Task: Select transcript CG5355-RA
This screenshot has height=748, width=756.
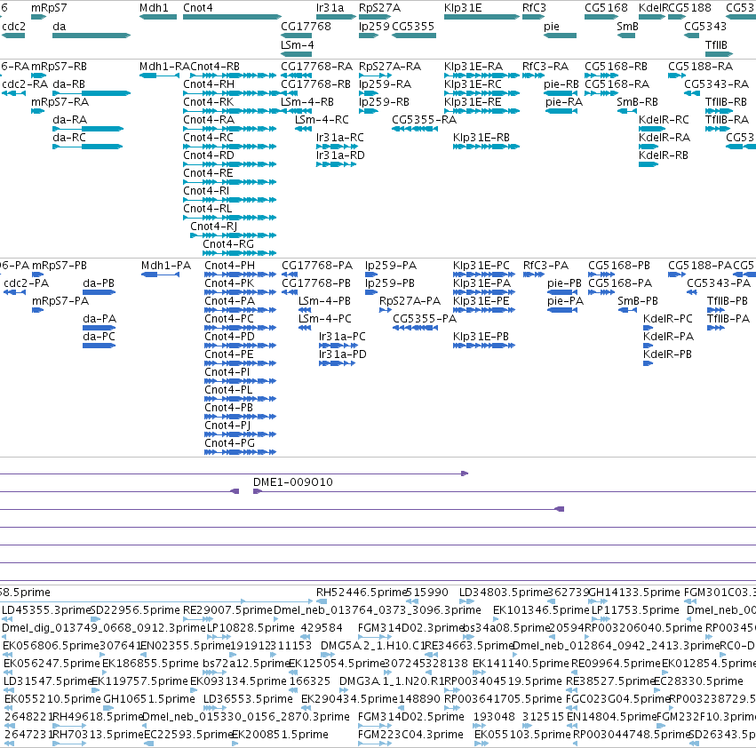Action: [x=425, y=120]
